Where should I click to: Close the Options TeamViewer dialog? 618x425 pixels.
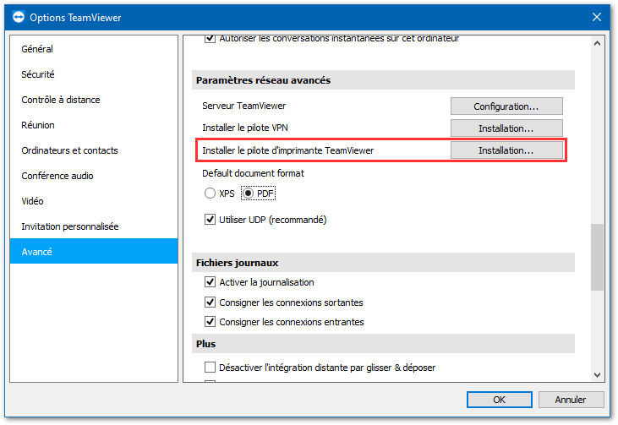[x=596, y=17]
